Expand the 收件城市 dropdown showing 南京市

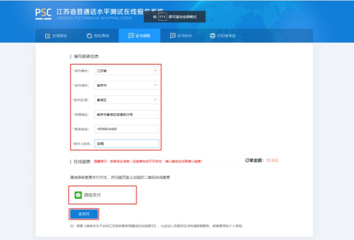coord(126,86)
